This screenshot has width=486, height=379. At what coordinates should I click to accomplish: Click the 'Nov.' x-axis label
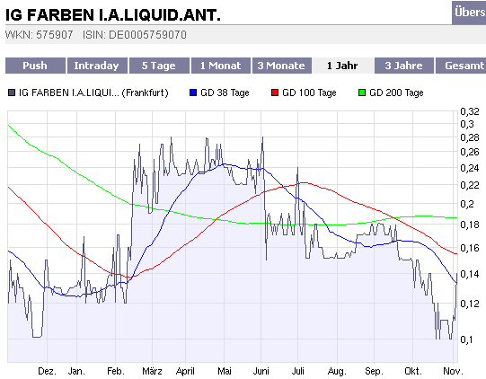click(x=453, y=371)
